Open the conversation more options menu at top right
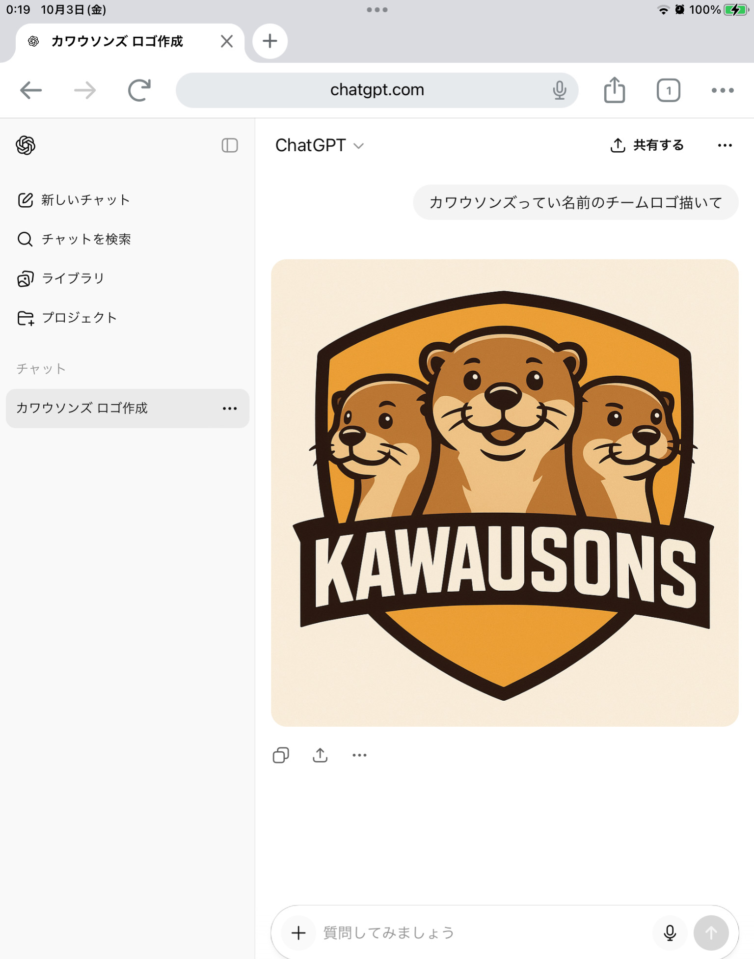The height and width of the screenshot is (959, 754). tap(725, 145)
